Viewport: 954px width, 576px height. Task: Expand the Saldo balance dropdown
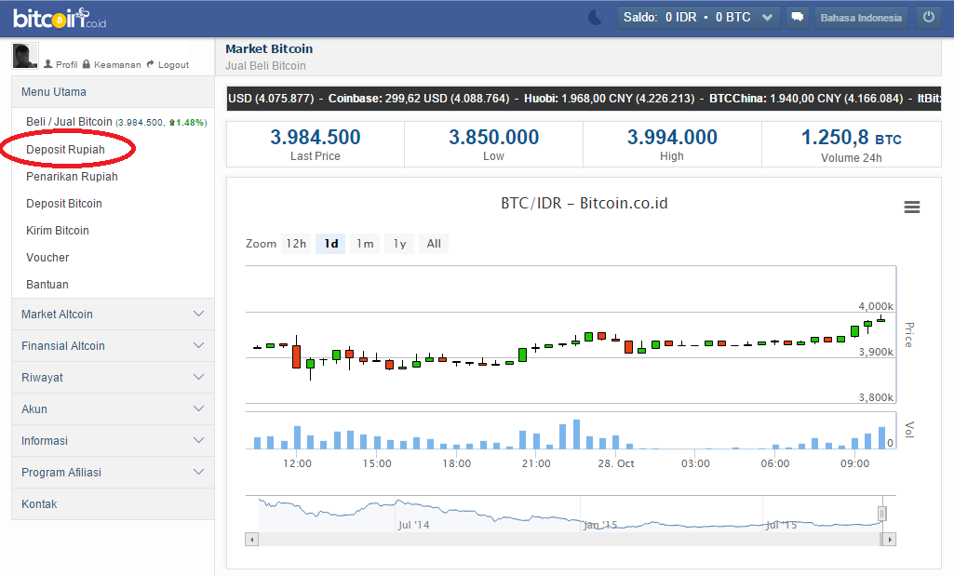tap(767, 17)
